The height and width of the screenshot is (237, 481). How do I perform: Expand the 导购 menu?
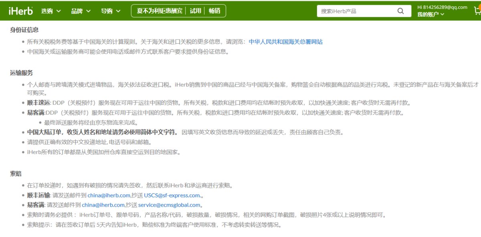pos(111,11)
